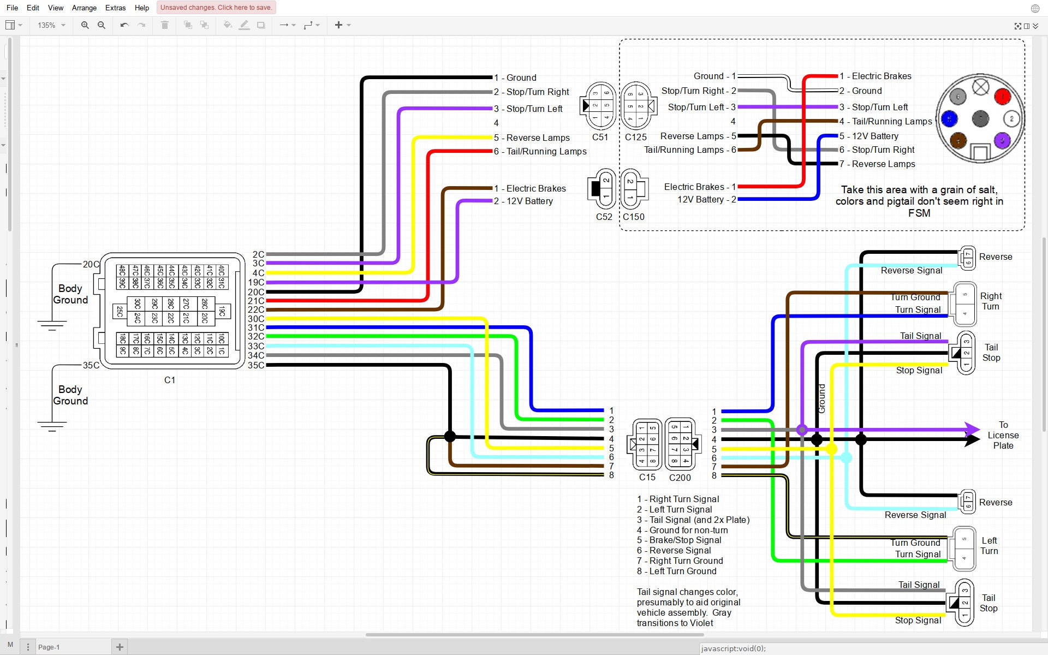Viewport: 1048px width, 655px height.
Task: Click the zoom level dropdown showing 135%
Action: pyautogui.click(x=51, y=25)
